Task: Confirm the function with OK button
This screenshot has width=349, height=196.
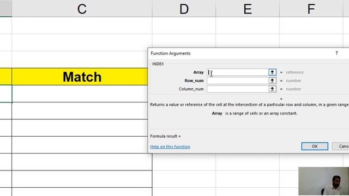Action: (315, 146)
